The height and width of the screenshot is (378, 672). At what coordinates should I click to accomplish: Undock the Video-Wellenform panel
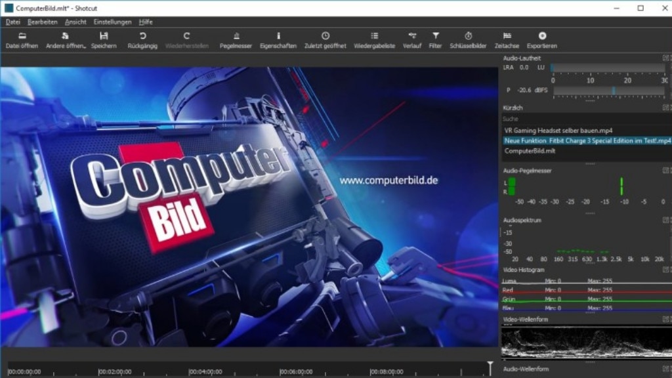[x=665, y=320]
